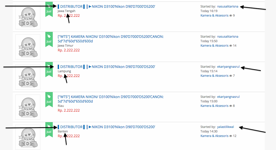Click the eye icon showing 12 views
The height and width of the screenshot is (150, 276).
231,136
